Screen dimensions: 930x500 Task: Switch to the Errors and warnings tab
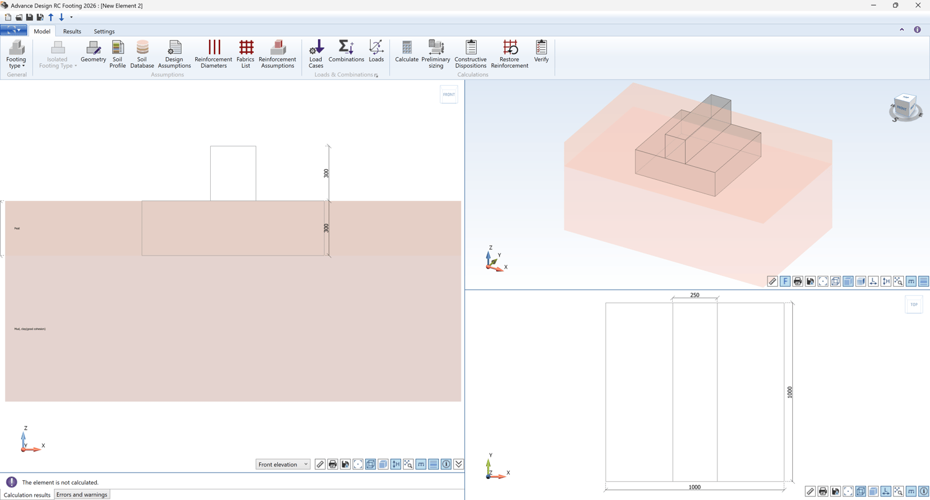pyautogui.click(x=82, y=495)
